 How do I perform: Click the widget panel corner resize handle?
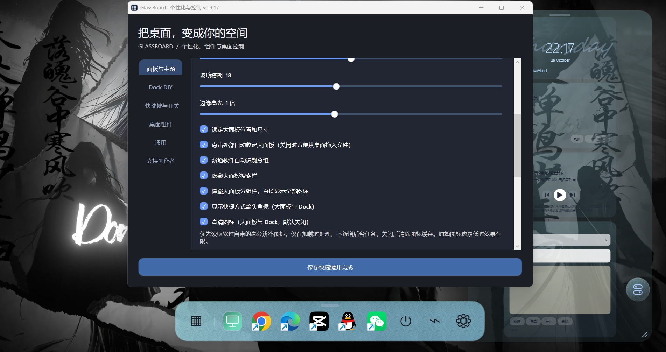[645, 335]
